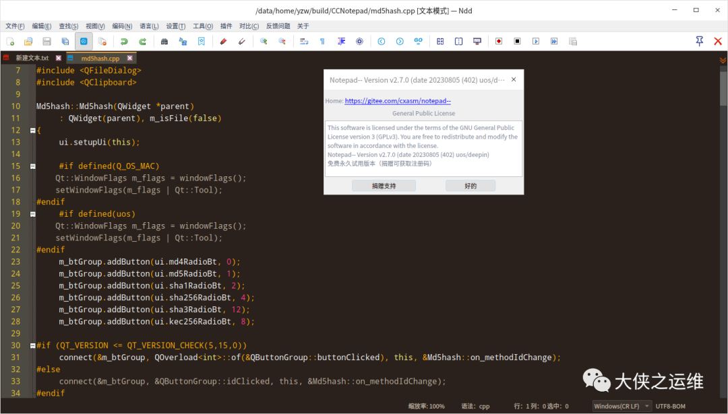Open the 设置(T) menu

pyautogui.click(x=176, y=26)
